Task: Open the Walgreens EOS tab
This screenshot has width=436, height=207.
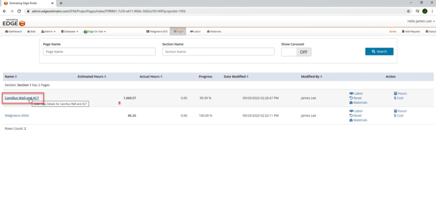Action: [x=157, y=32]
